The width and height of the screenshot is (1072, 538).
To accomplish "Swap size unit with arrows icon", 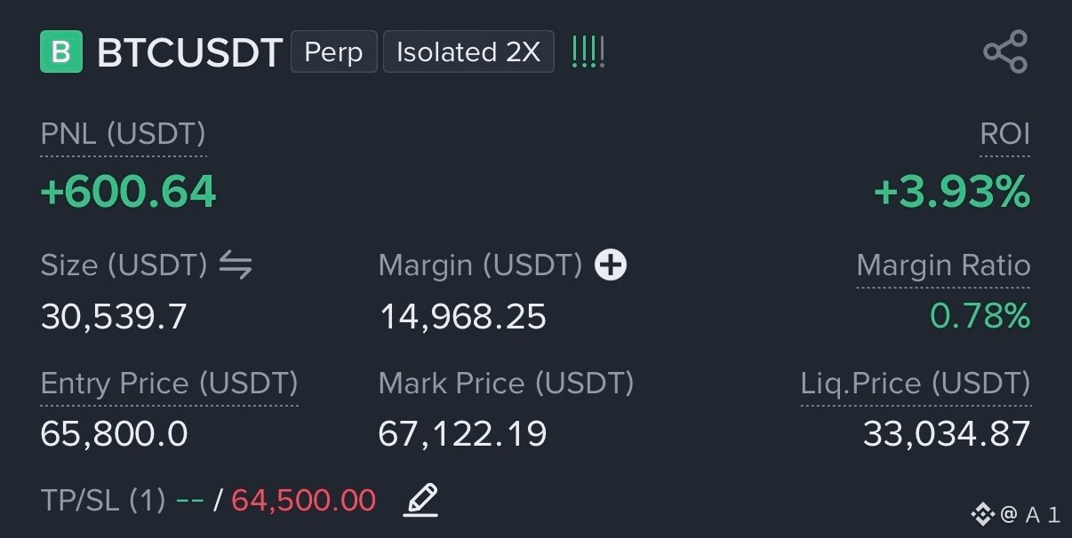I will pos(236,265).
